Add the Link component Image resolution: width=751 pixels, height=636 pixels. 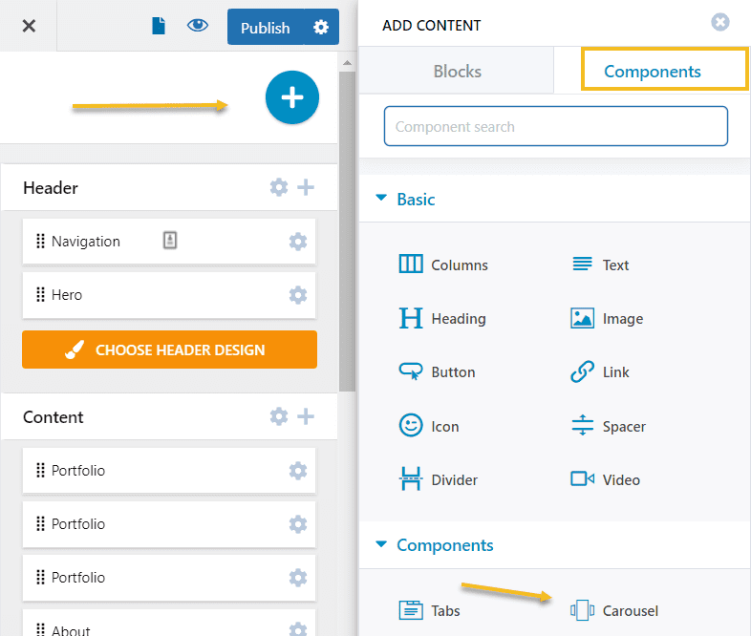[600, 371]
